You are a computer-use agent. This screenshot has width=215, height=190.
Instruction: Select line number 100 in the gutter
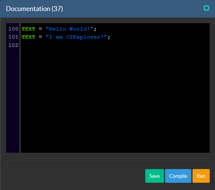pyautogui.click(x=13, y=29)
